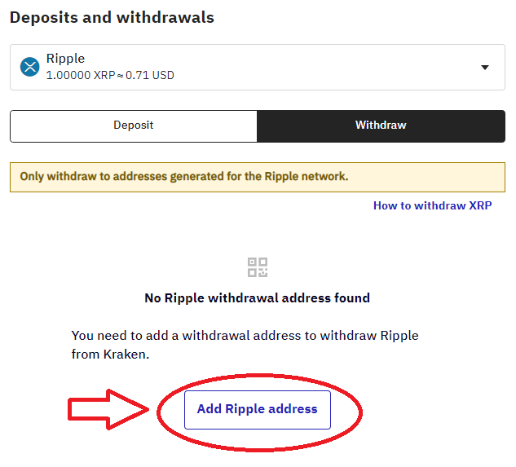
Task: Expand the asset list caret arrow
Action: click(485, 68)
